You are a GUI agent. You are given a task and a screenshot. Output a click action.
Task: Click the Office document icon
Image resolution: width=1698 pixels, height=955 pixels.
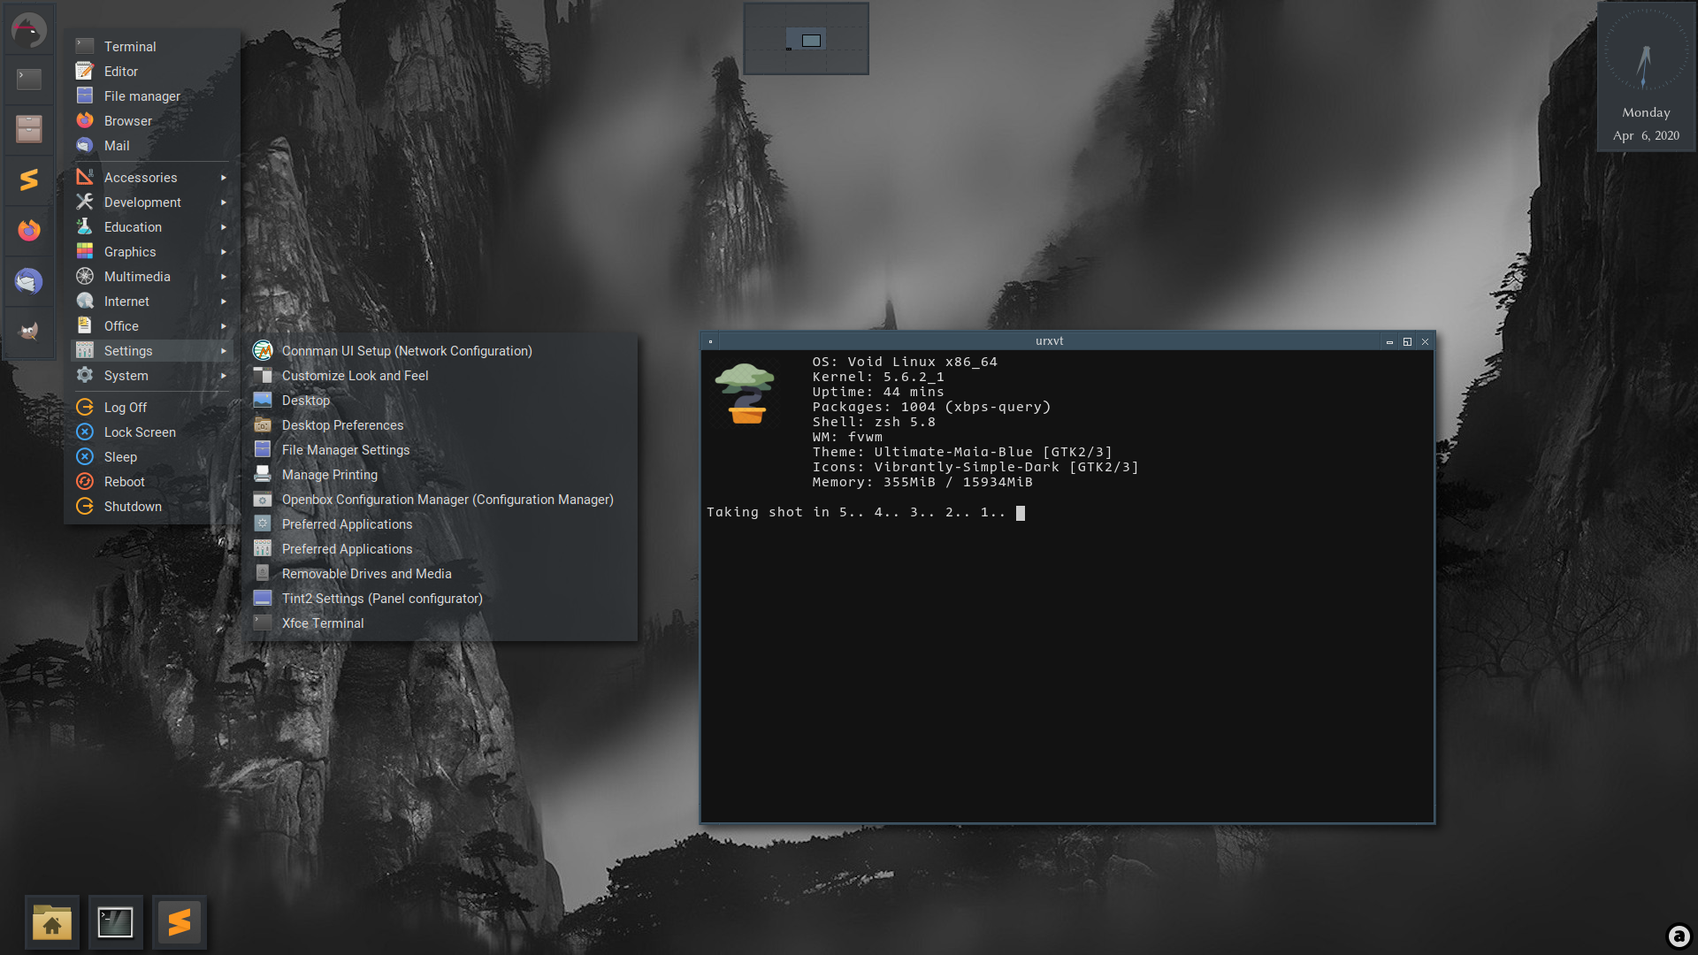pos(85,325)
